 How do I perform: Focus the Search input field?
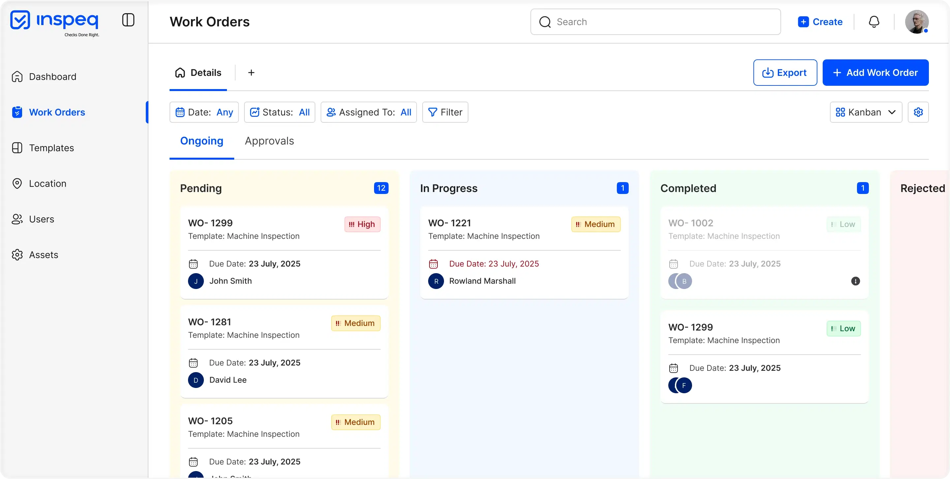point(655,22)
